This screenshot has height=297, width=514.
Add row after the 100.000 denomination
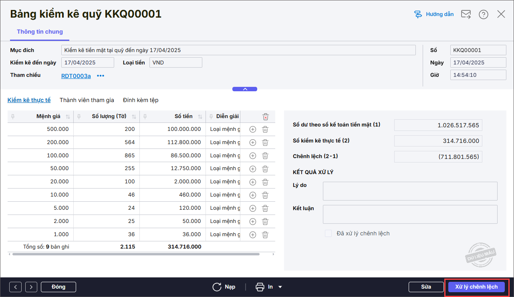[x=252, y=156]
